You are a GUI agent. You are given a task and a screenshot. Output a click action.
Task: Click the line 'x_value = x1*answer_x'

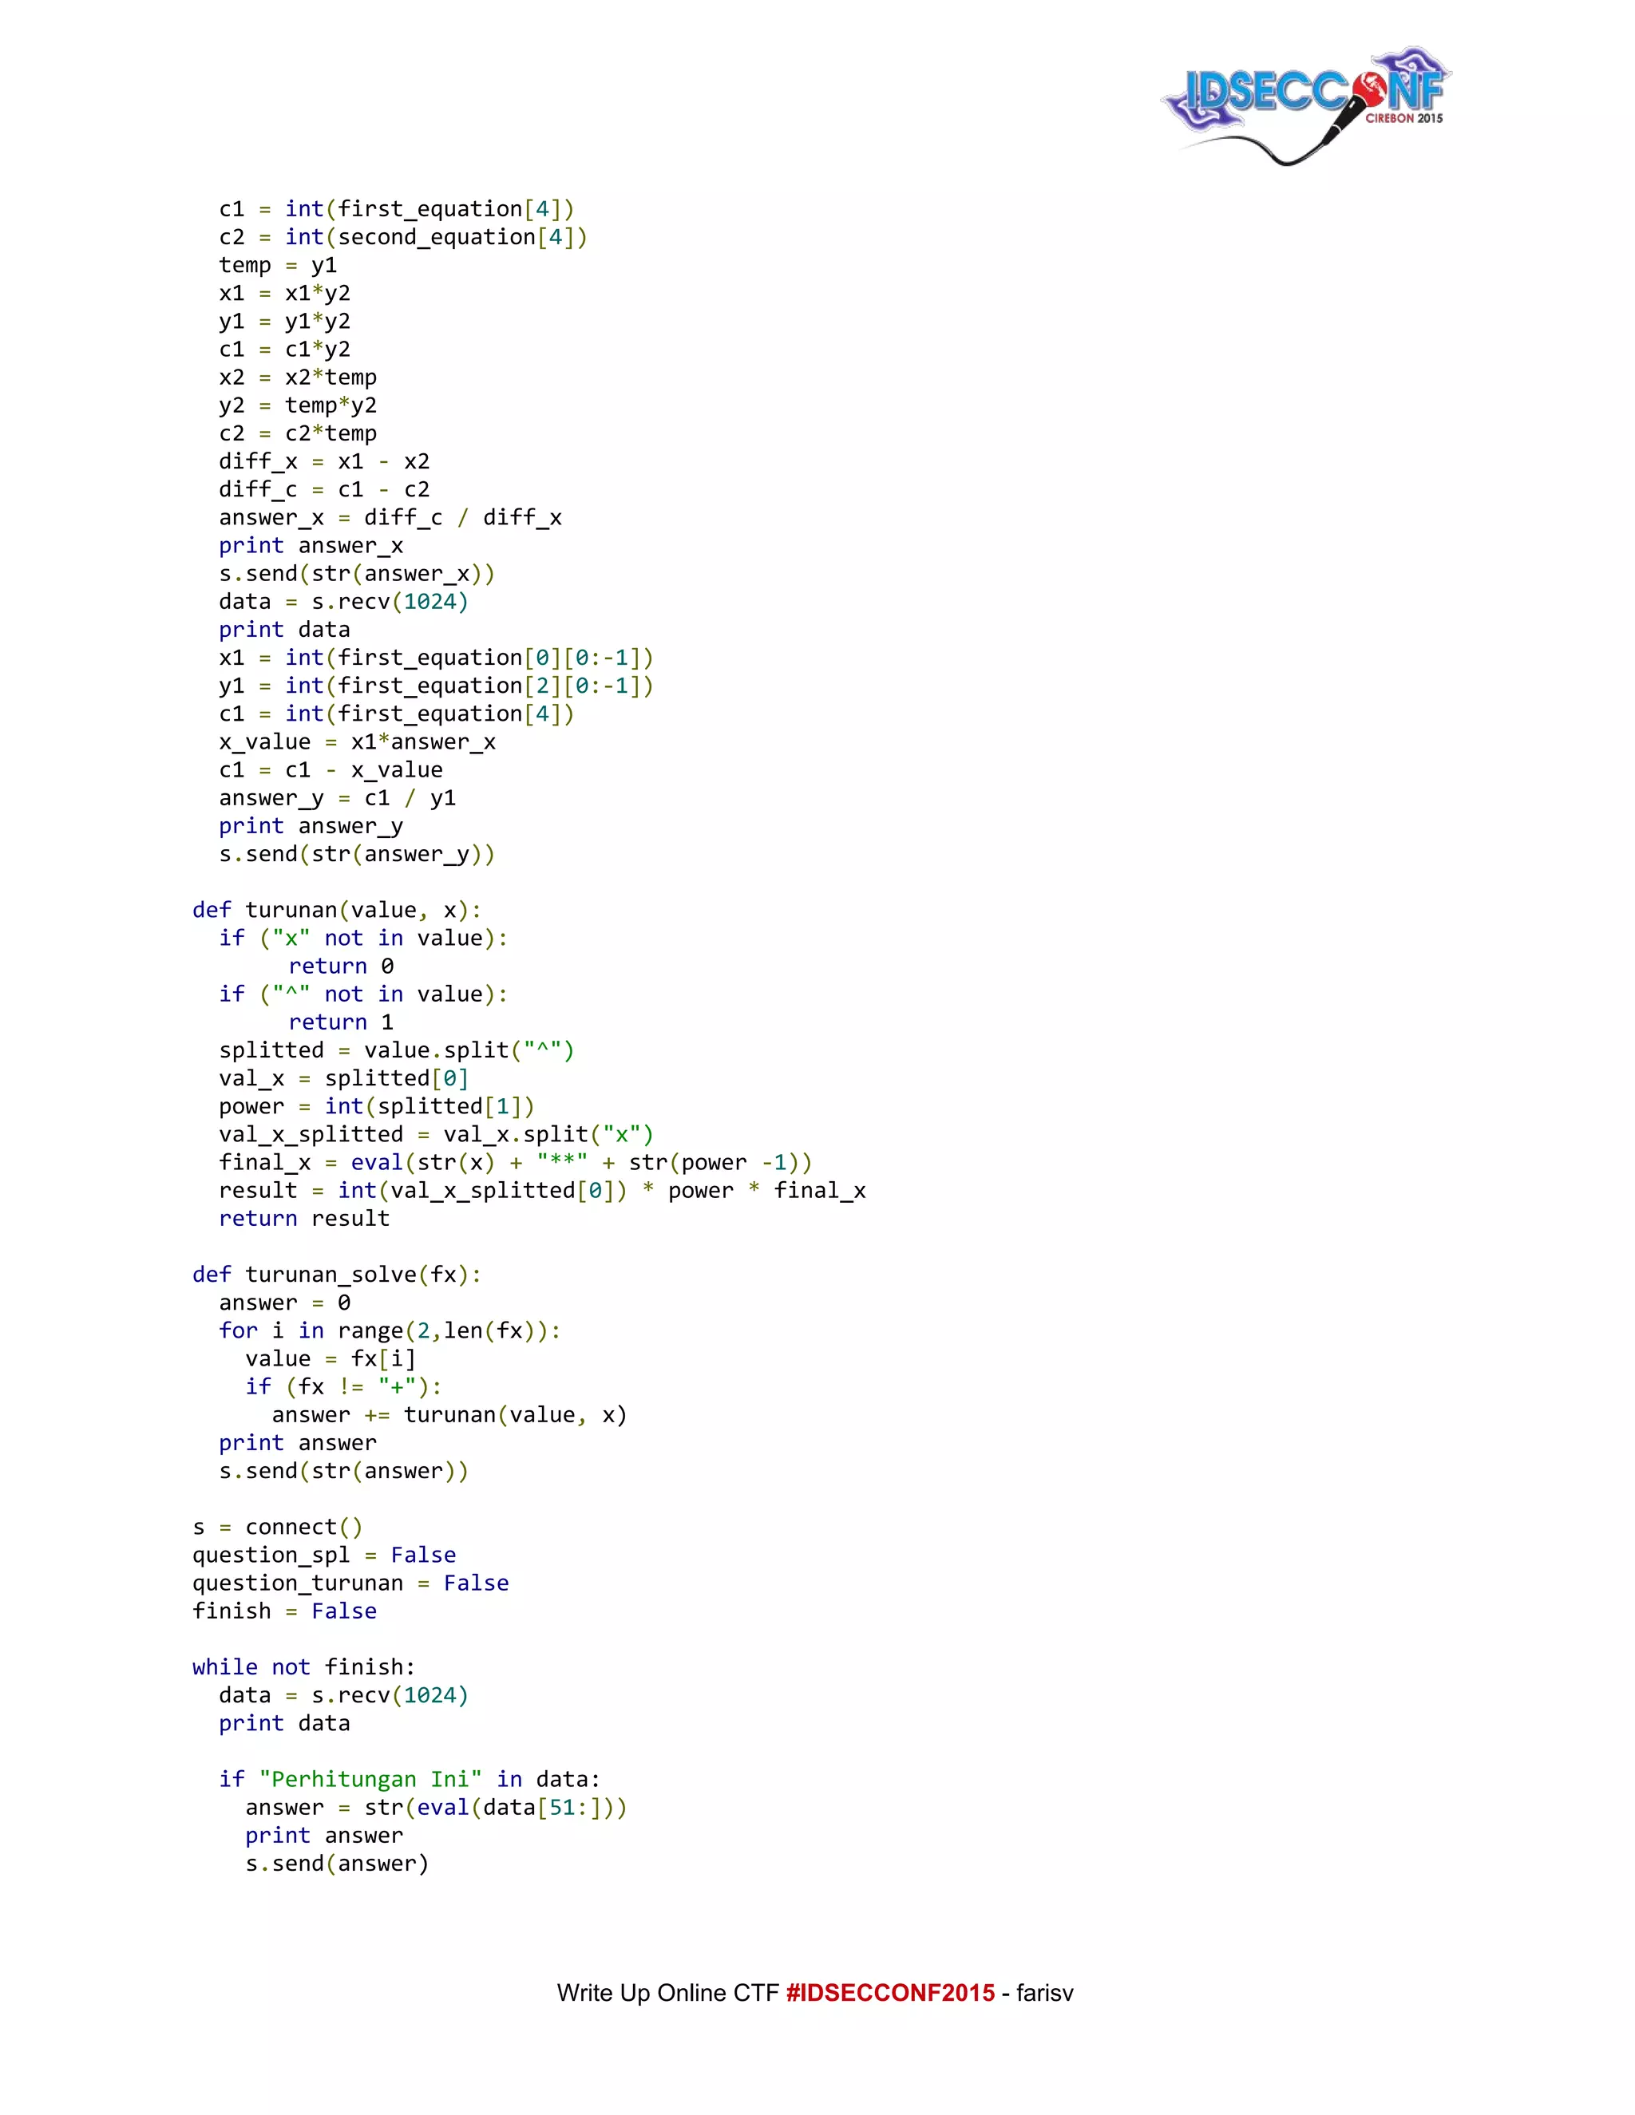point(358,743)
